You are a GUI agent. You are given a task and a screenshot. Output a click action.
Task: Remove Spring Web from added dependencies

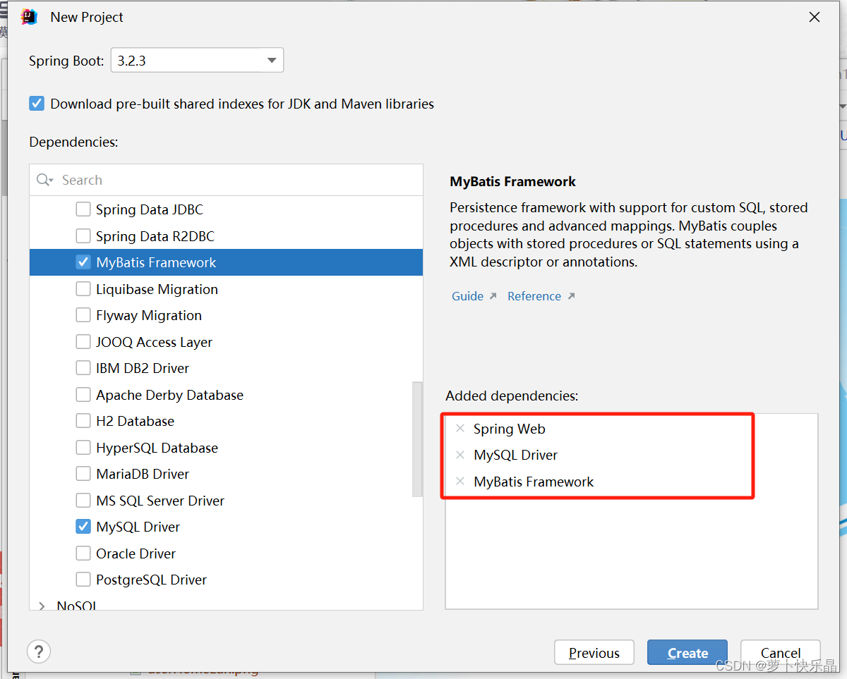coord(460,429)
